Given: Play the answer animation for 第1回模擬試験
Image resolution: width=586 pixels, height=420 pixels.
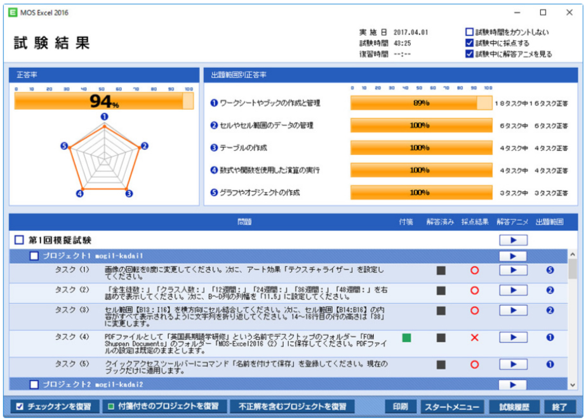Looking at the screenshot, I should tap(513, 240).
